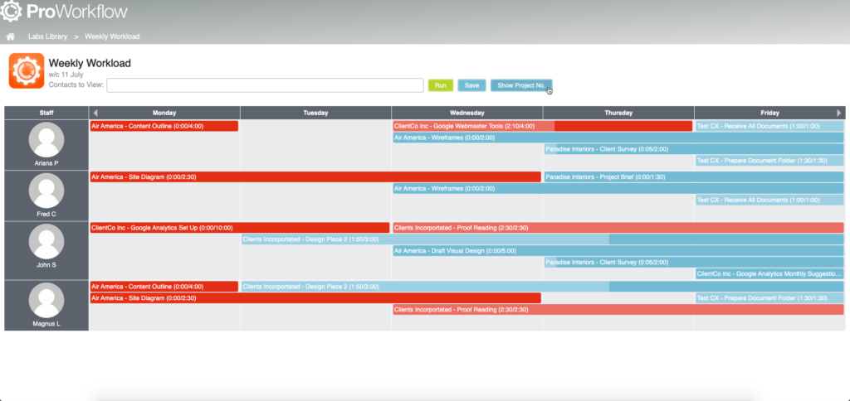Open Magnus's Clients Incorportated Design Piece 2 task

[x=543, y=287]
